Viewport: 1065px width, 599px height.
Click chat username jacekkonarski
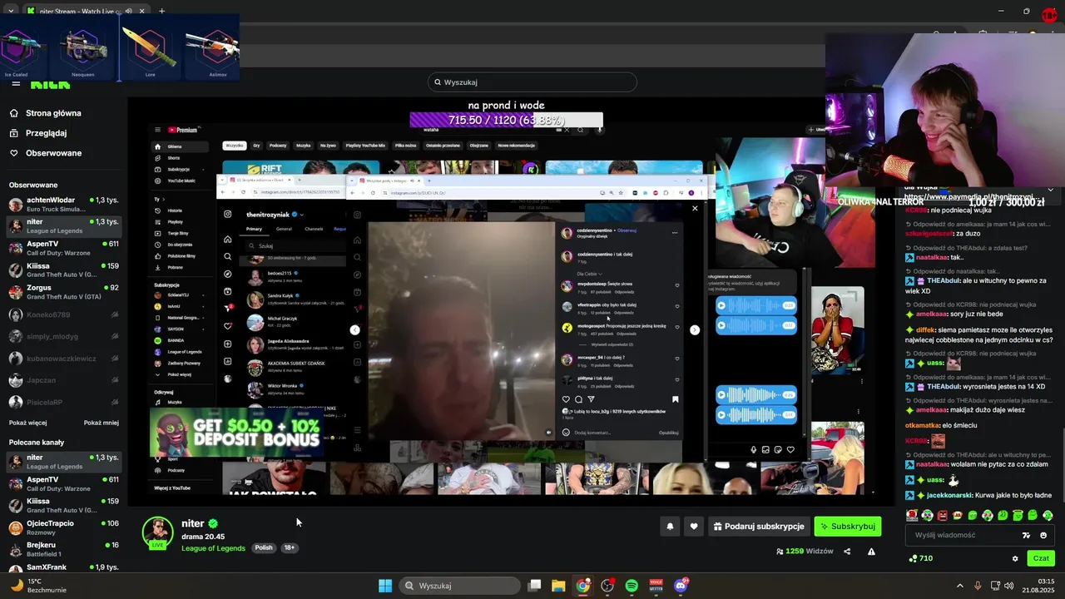(949, 495)
